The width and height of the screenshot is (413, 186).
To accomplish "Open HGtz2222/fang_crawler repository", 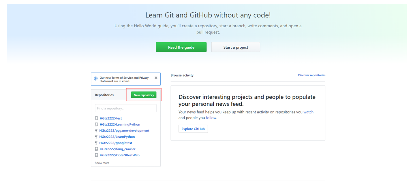I will click(118, 149).
